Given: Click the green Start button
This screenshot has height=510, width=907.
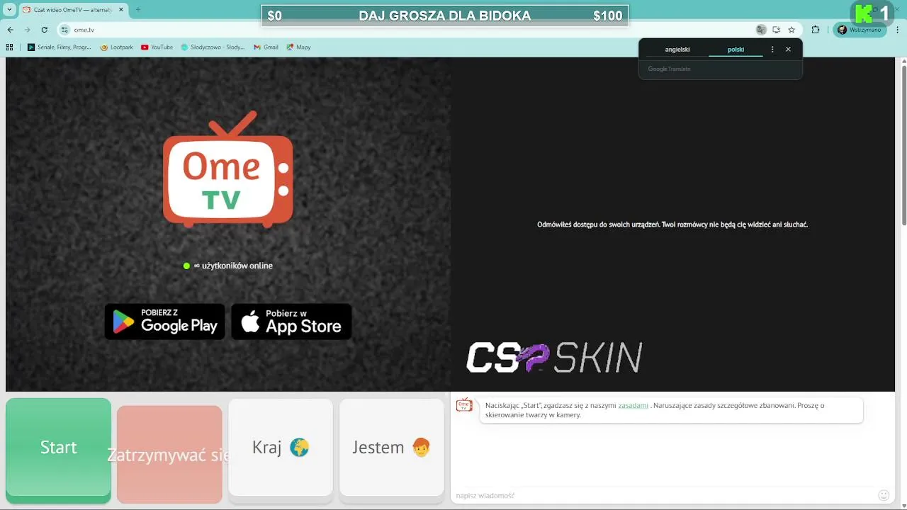Looking at the screenshot, I should 58,448.
